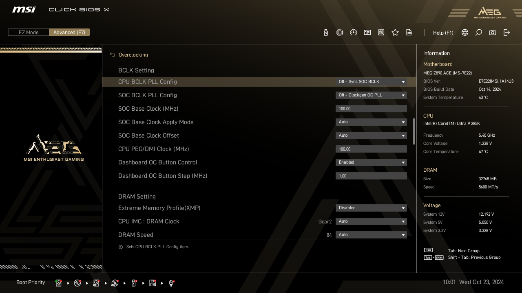Switch to EZ Mode
This screenshot has height=293, width=522.
[29, 33]
